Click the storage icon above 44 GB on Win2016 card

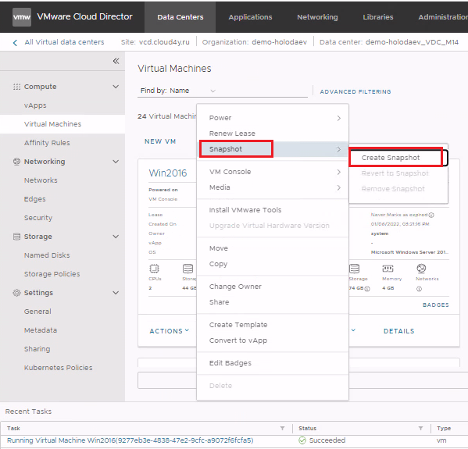188,269
